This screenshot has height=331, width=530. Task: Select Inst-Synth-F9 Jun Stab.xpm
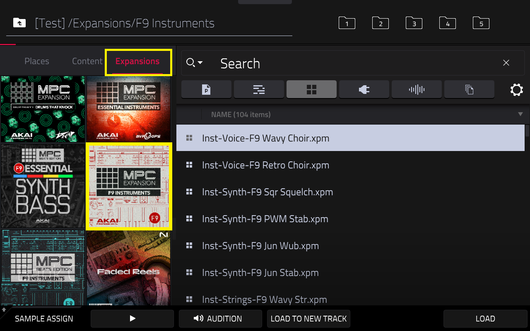point(350,272)
